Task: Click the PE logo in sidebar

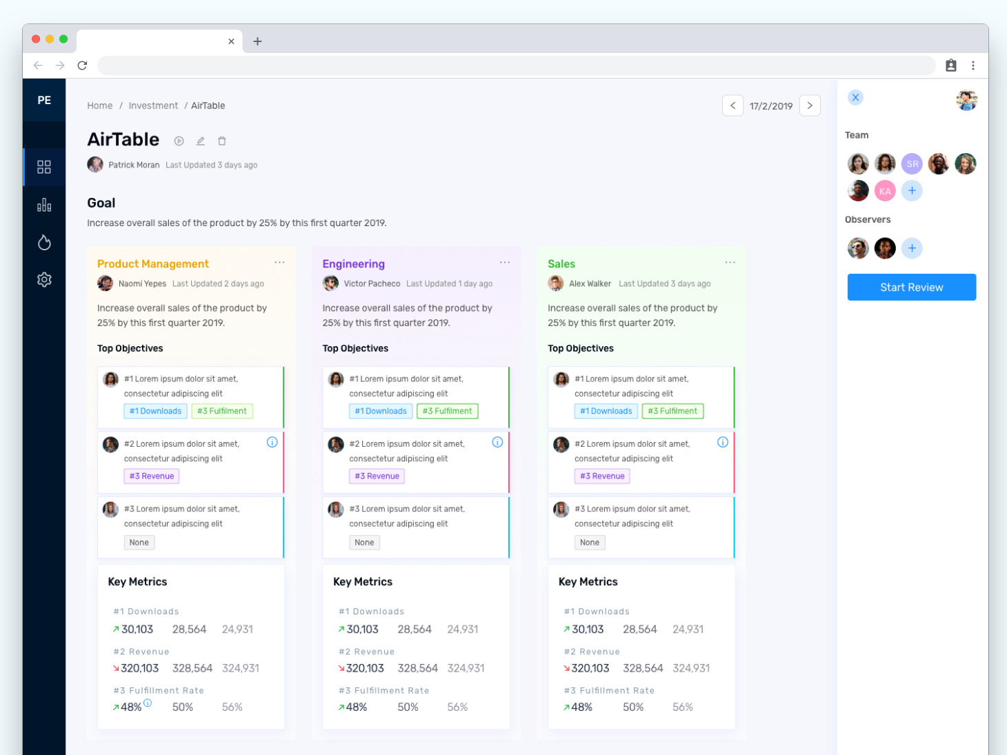Action: [44, 100]
